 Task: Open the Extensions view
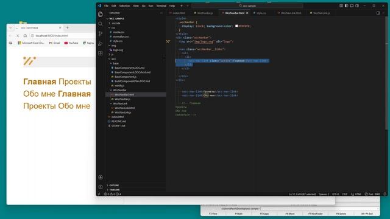101,53
